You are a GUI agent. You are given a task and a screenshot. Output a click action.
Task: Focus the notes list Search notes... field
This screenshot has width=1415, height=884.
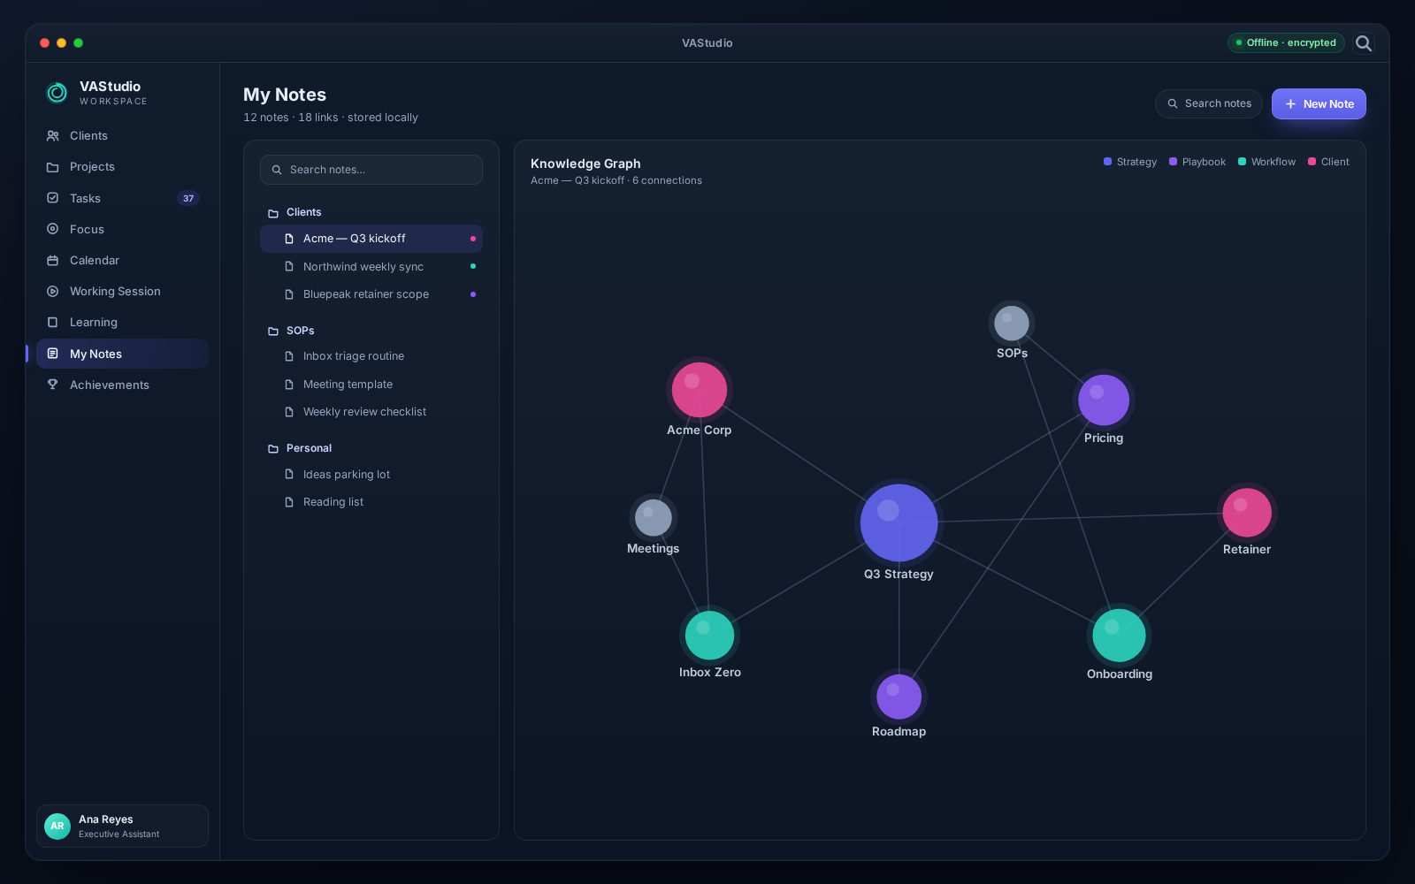(371, 170)
